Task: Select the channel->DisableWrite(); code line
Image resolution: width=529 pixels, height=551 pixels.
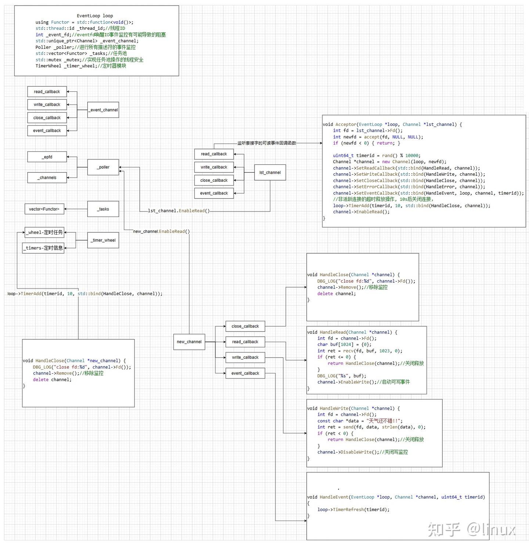Action: click(x=363, y=452)
